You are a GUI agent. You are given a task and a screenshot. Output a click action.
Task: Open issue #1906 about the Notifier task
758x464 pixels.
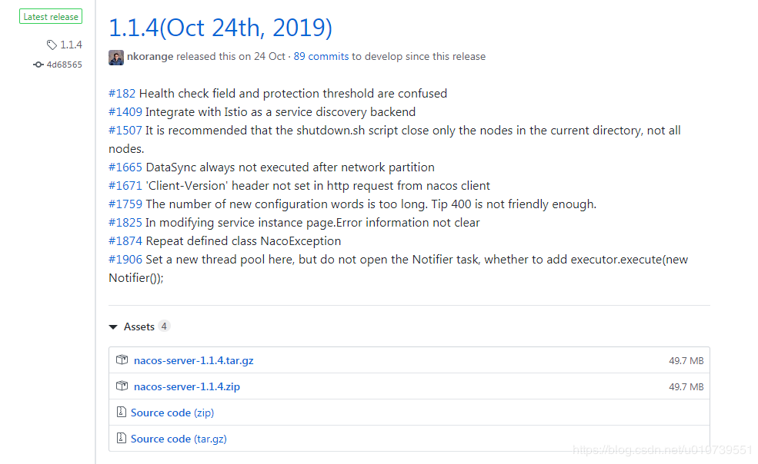125,260
